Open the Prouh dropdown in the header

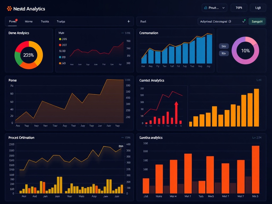pyautogui.click(x=214, y=8)
